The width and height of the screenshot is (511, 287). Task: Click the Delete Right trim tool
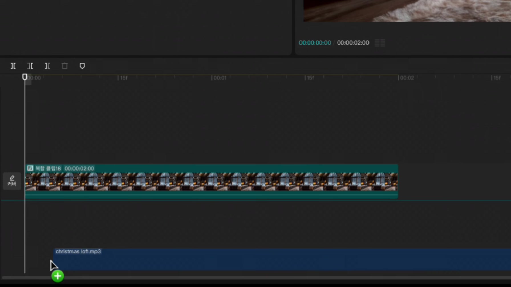[47, 66]
